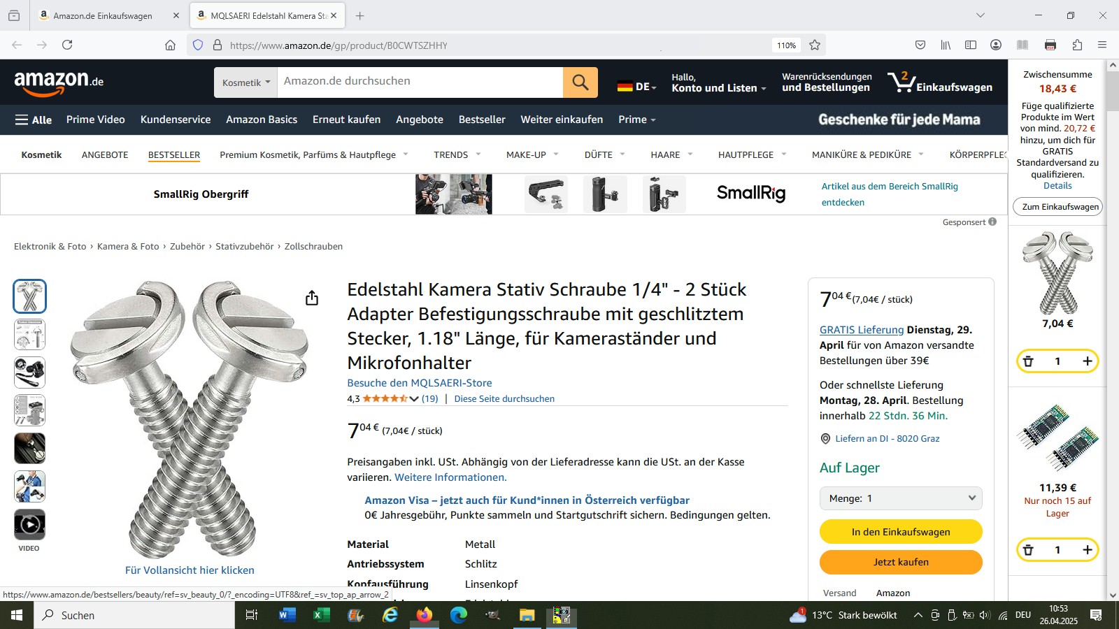Viewport: 1119px width, 629px height.
Task: Click the In den Einkaufswagen button
Action: [901, 532]
